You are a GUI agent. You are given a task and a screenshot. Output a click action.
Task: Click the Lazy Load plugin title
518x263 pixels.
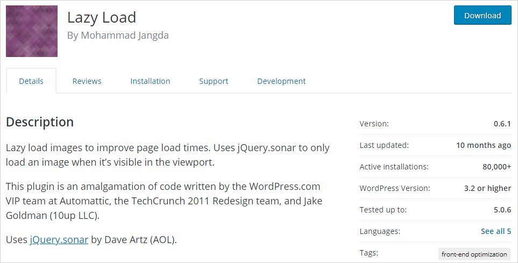click(102, 17)
